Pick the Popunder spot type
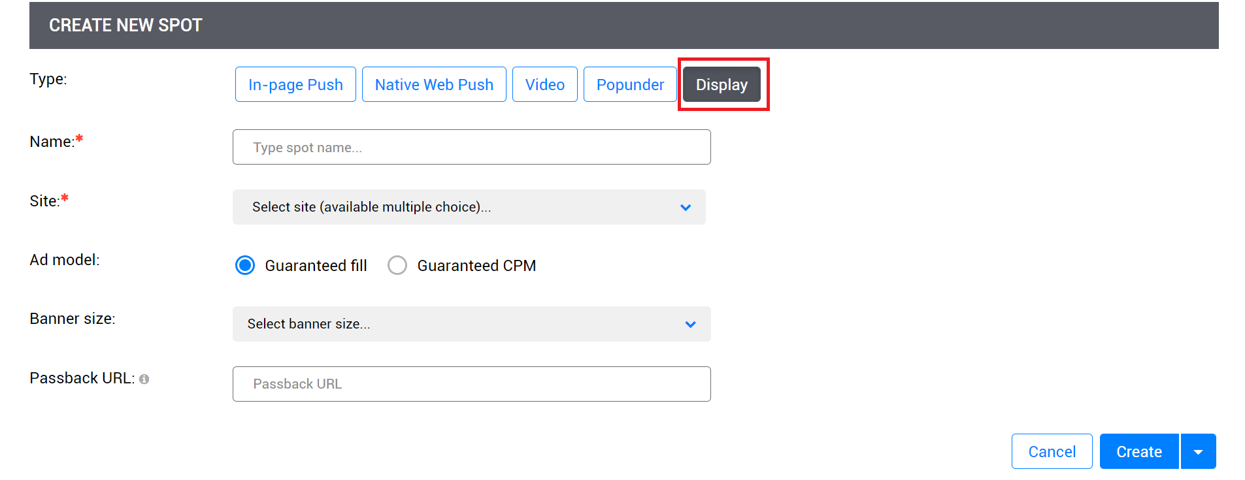Viewport: 1245px width, 480px height. pyautogui.click(x=630, y=85)
